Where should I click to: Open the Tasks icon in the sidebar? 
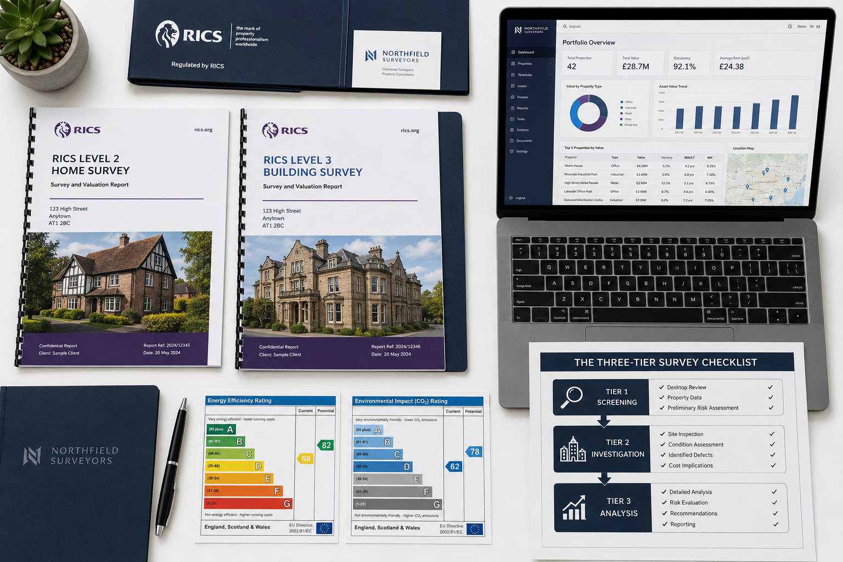[513, 119]
